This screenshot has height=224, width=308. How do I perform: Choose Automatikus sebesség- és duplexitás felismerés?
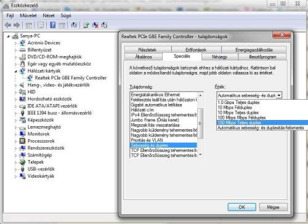pos(262,127)
